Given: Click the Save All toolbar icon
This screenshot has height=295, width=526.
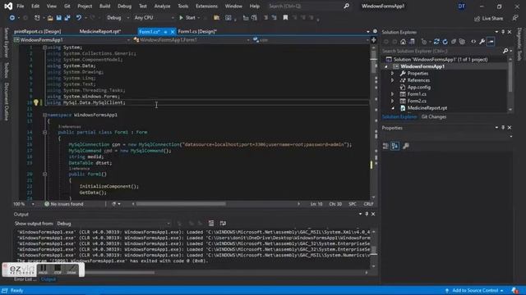Looking at the screenshot, I should click(x=67, y=18).
